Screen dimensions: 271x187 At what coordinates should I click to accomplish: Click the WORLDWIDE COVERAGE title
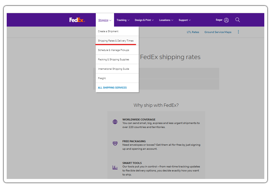tap(139, 119)
